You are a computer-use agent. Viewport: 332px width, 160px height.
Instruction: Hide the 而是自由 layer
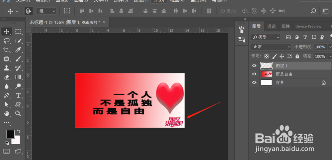click(254, 74)
